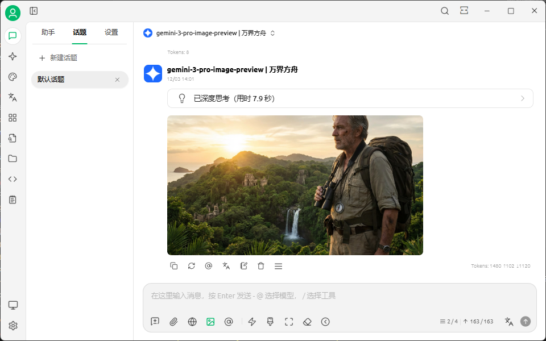Delete the message with trash icon
The height and width of the screenshot is (341, 546).
tap(261, 266)
